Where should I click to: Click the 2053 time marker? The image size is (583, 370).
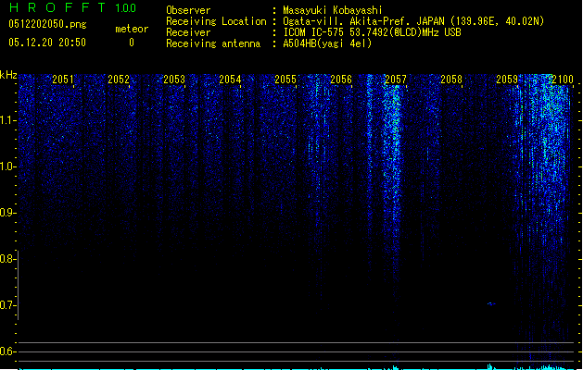(174, 79)
